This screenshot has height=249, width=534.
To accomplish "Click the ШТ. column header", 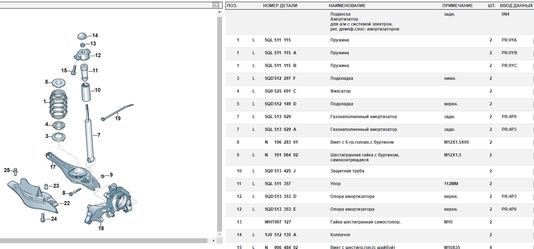I will point(492,6).
